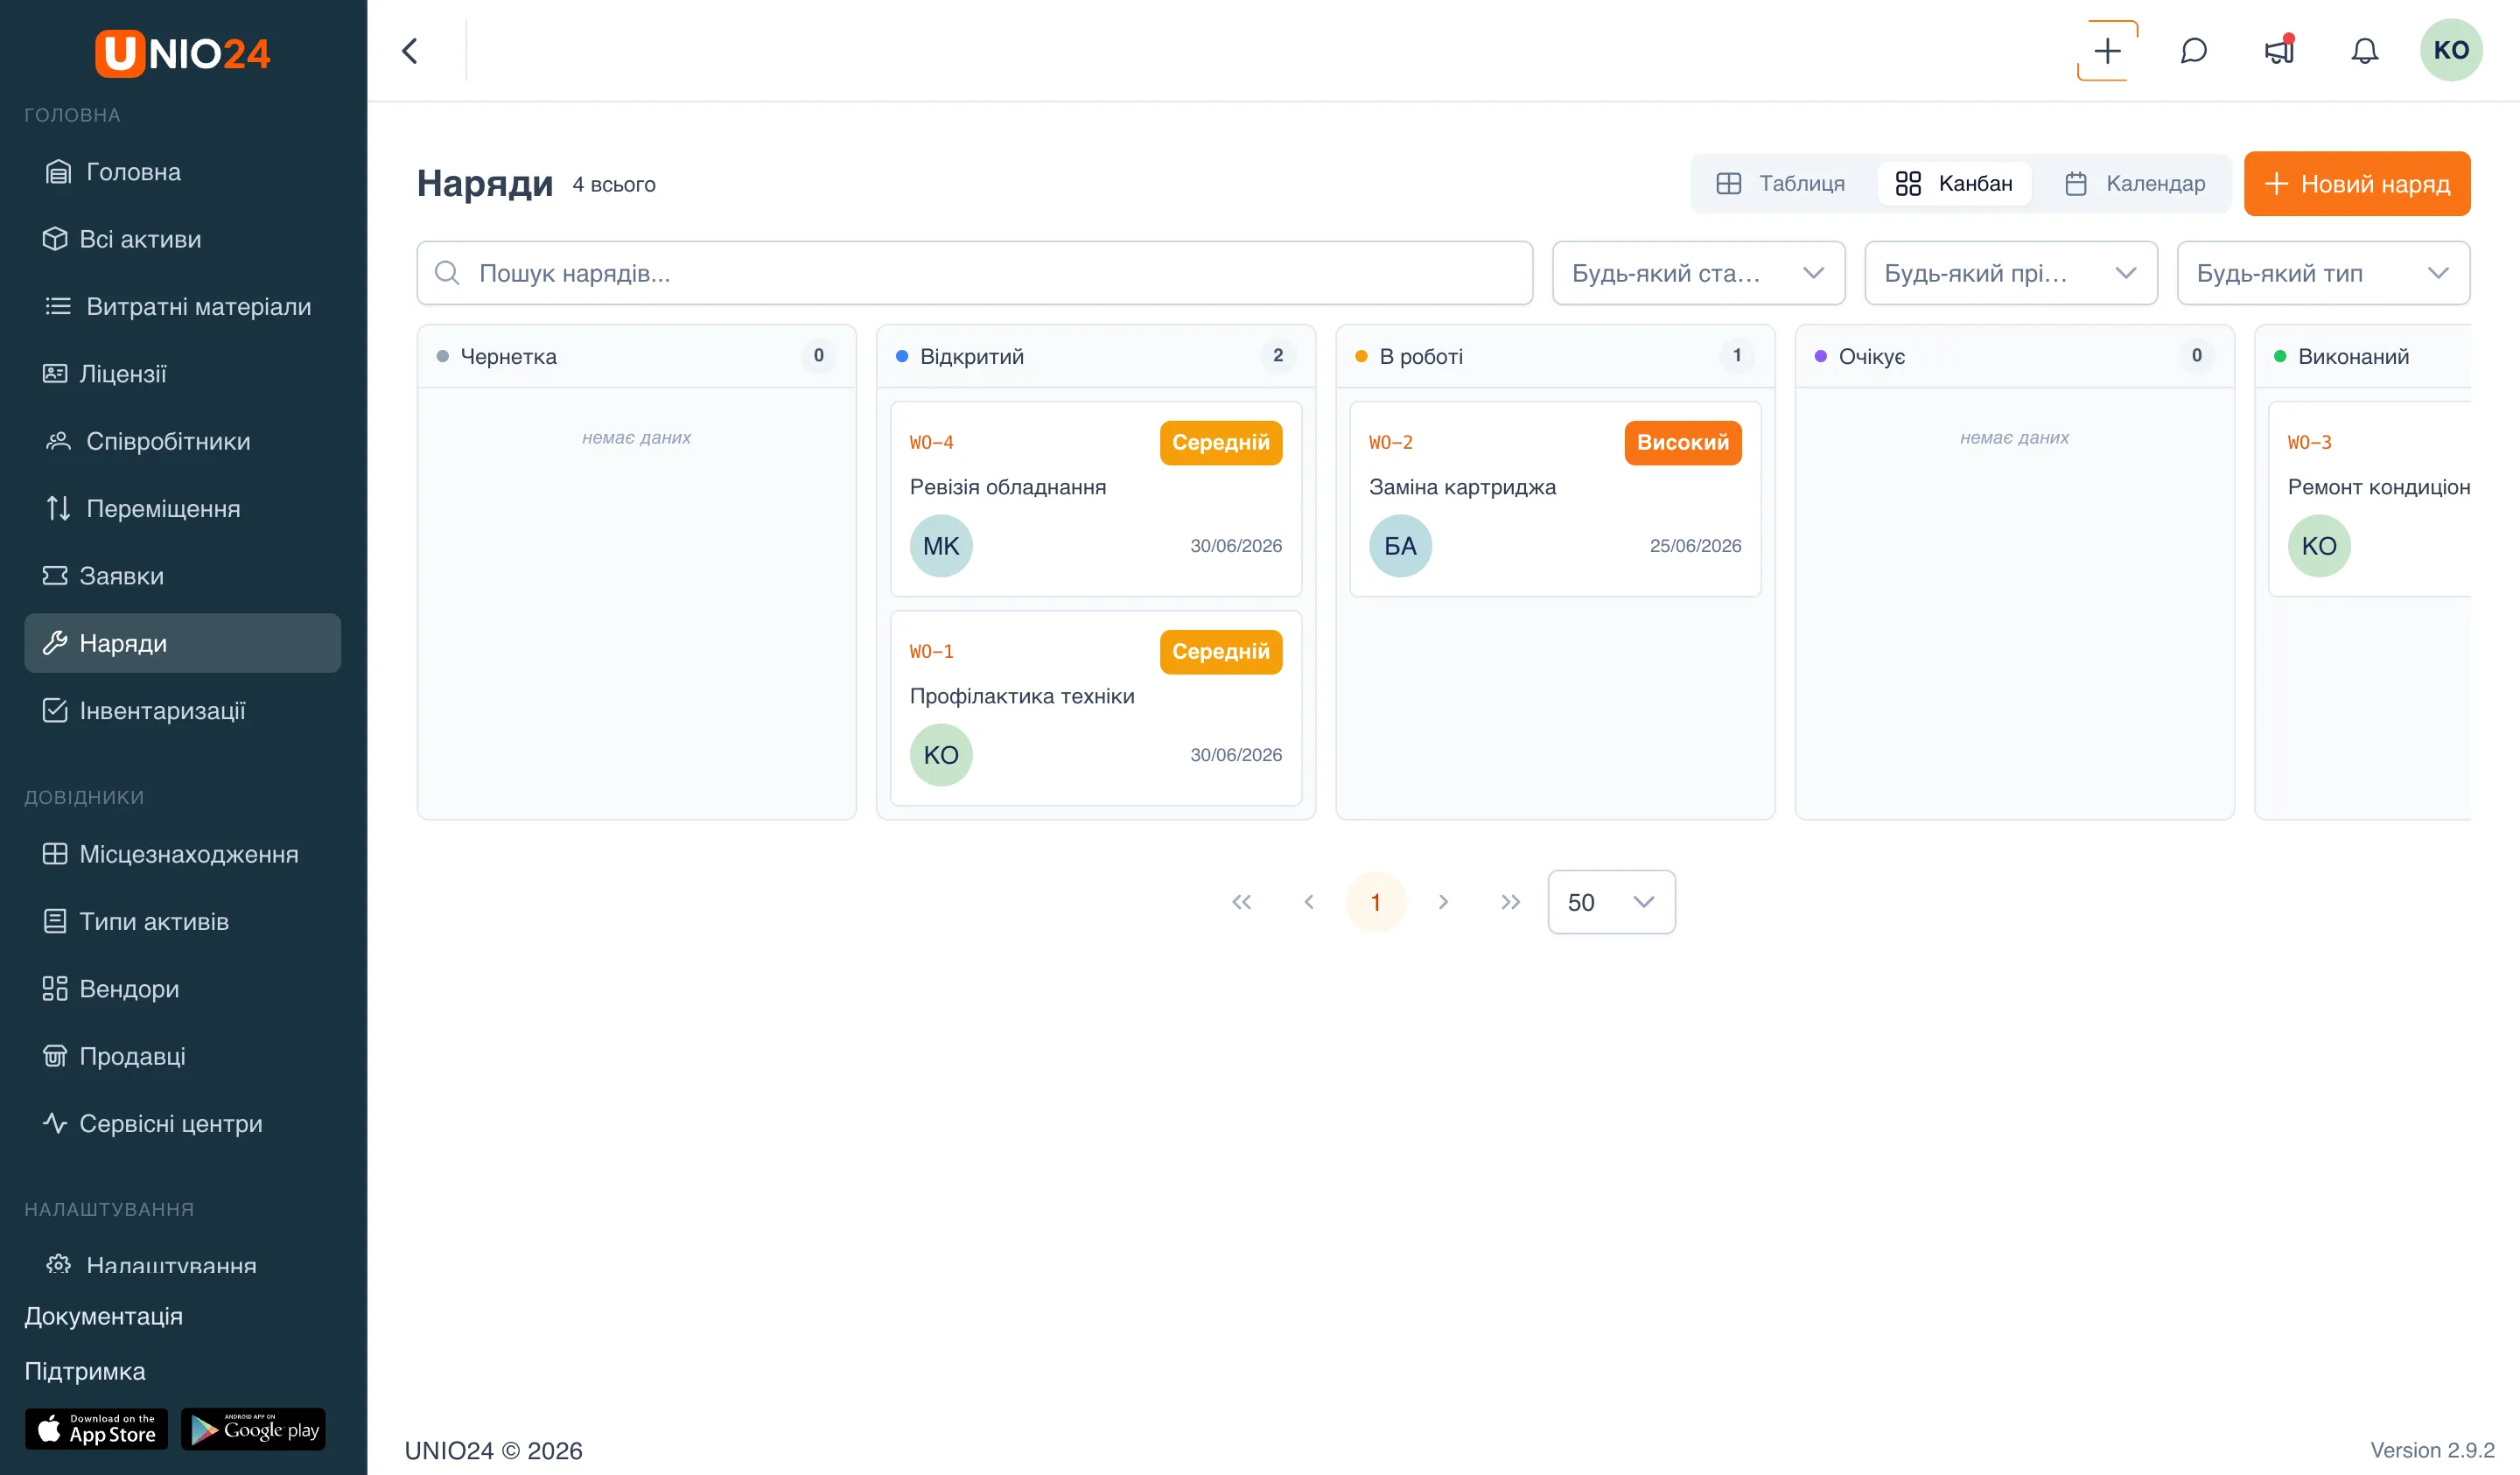Click the search magnifier icon
This screenshot has width=2520, height=1475.
pyautogui.click(x=447, y=273)
